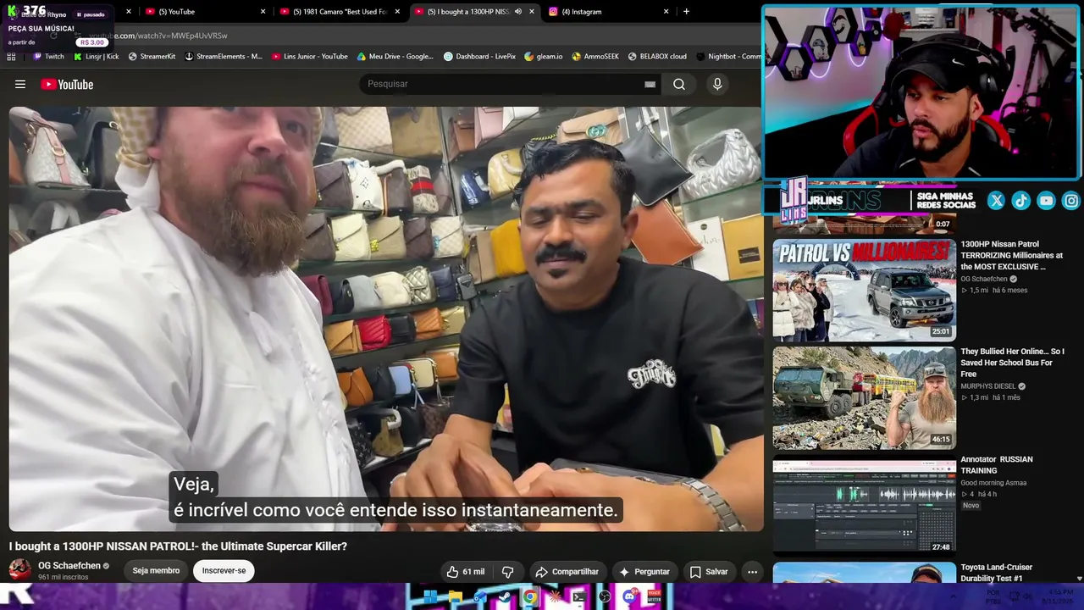Open the OG Schaefchen channel avatar
The width and height of the screenshot is (1084, 610).
point(19,570)
